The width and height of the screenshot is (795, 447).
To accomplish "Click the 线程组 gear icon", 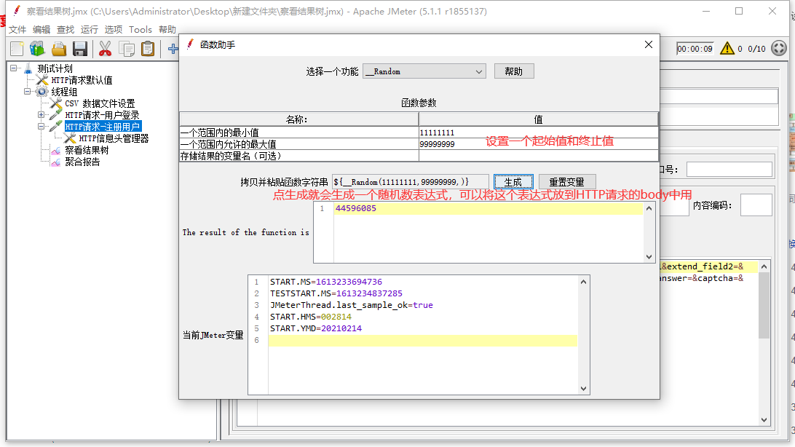I will (42, 92).
